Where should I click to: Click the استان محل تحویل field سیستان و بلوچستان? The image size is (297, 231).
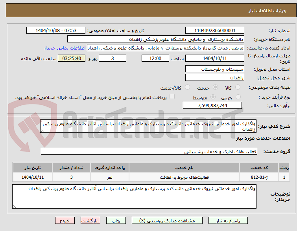(215, 69)
